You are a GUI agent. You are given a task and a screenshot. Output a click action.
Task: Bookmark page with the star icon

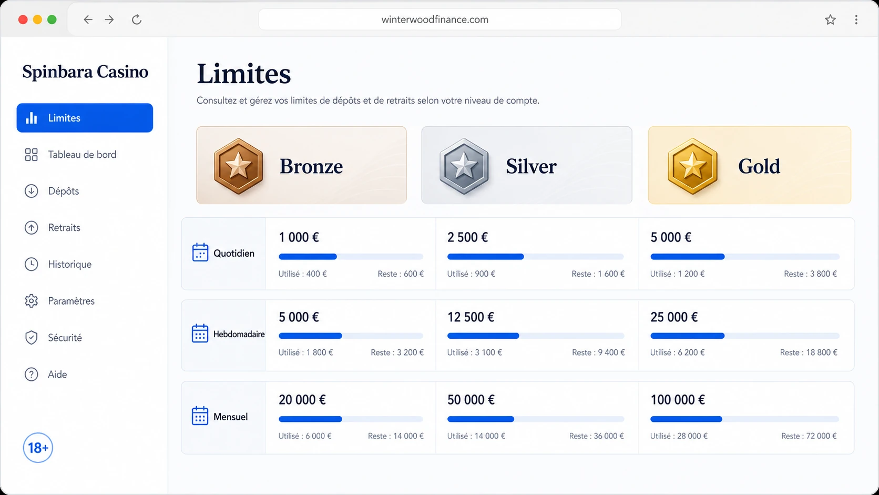pyautogui.click(x=830, y=19)
